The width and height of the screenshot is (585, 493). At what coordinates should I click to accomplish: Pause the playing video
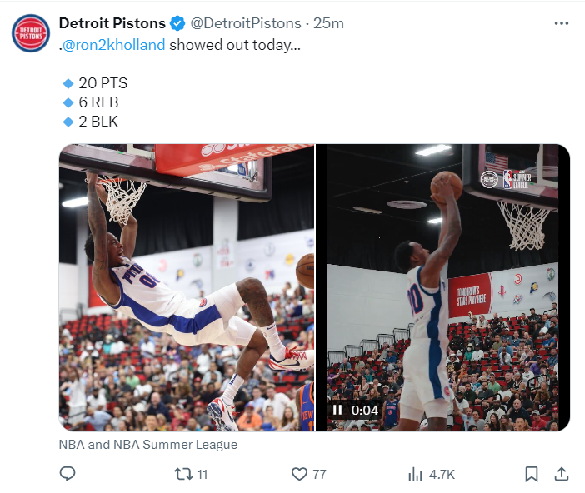(x=337, y=410)
